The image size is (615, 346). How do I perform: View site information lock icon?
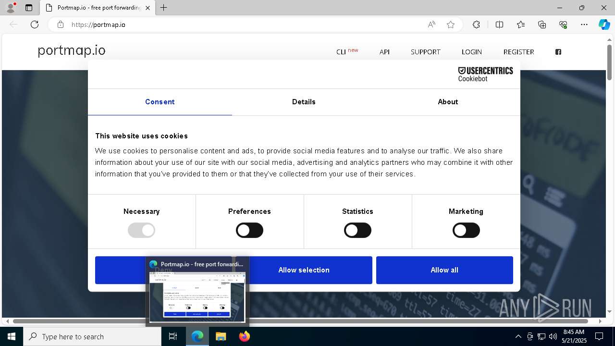click(x=61, y=25)
